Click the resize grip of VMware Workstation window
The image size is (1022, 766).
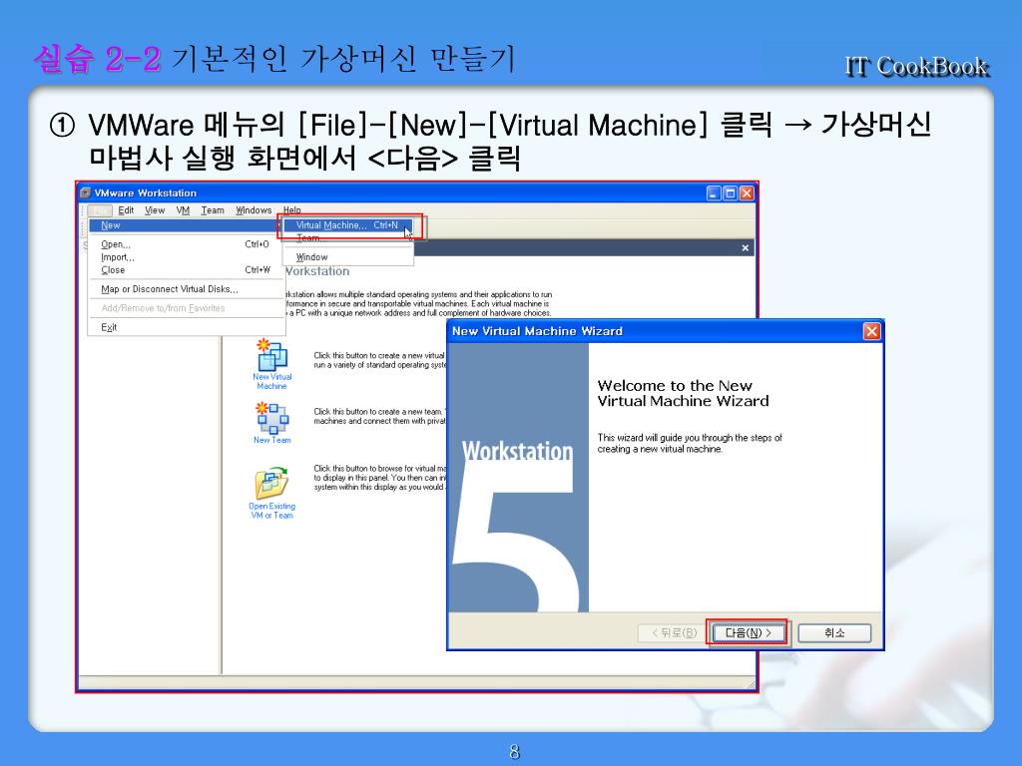coord(751,684)
